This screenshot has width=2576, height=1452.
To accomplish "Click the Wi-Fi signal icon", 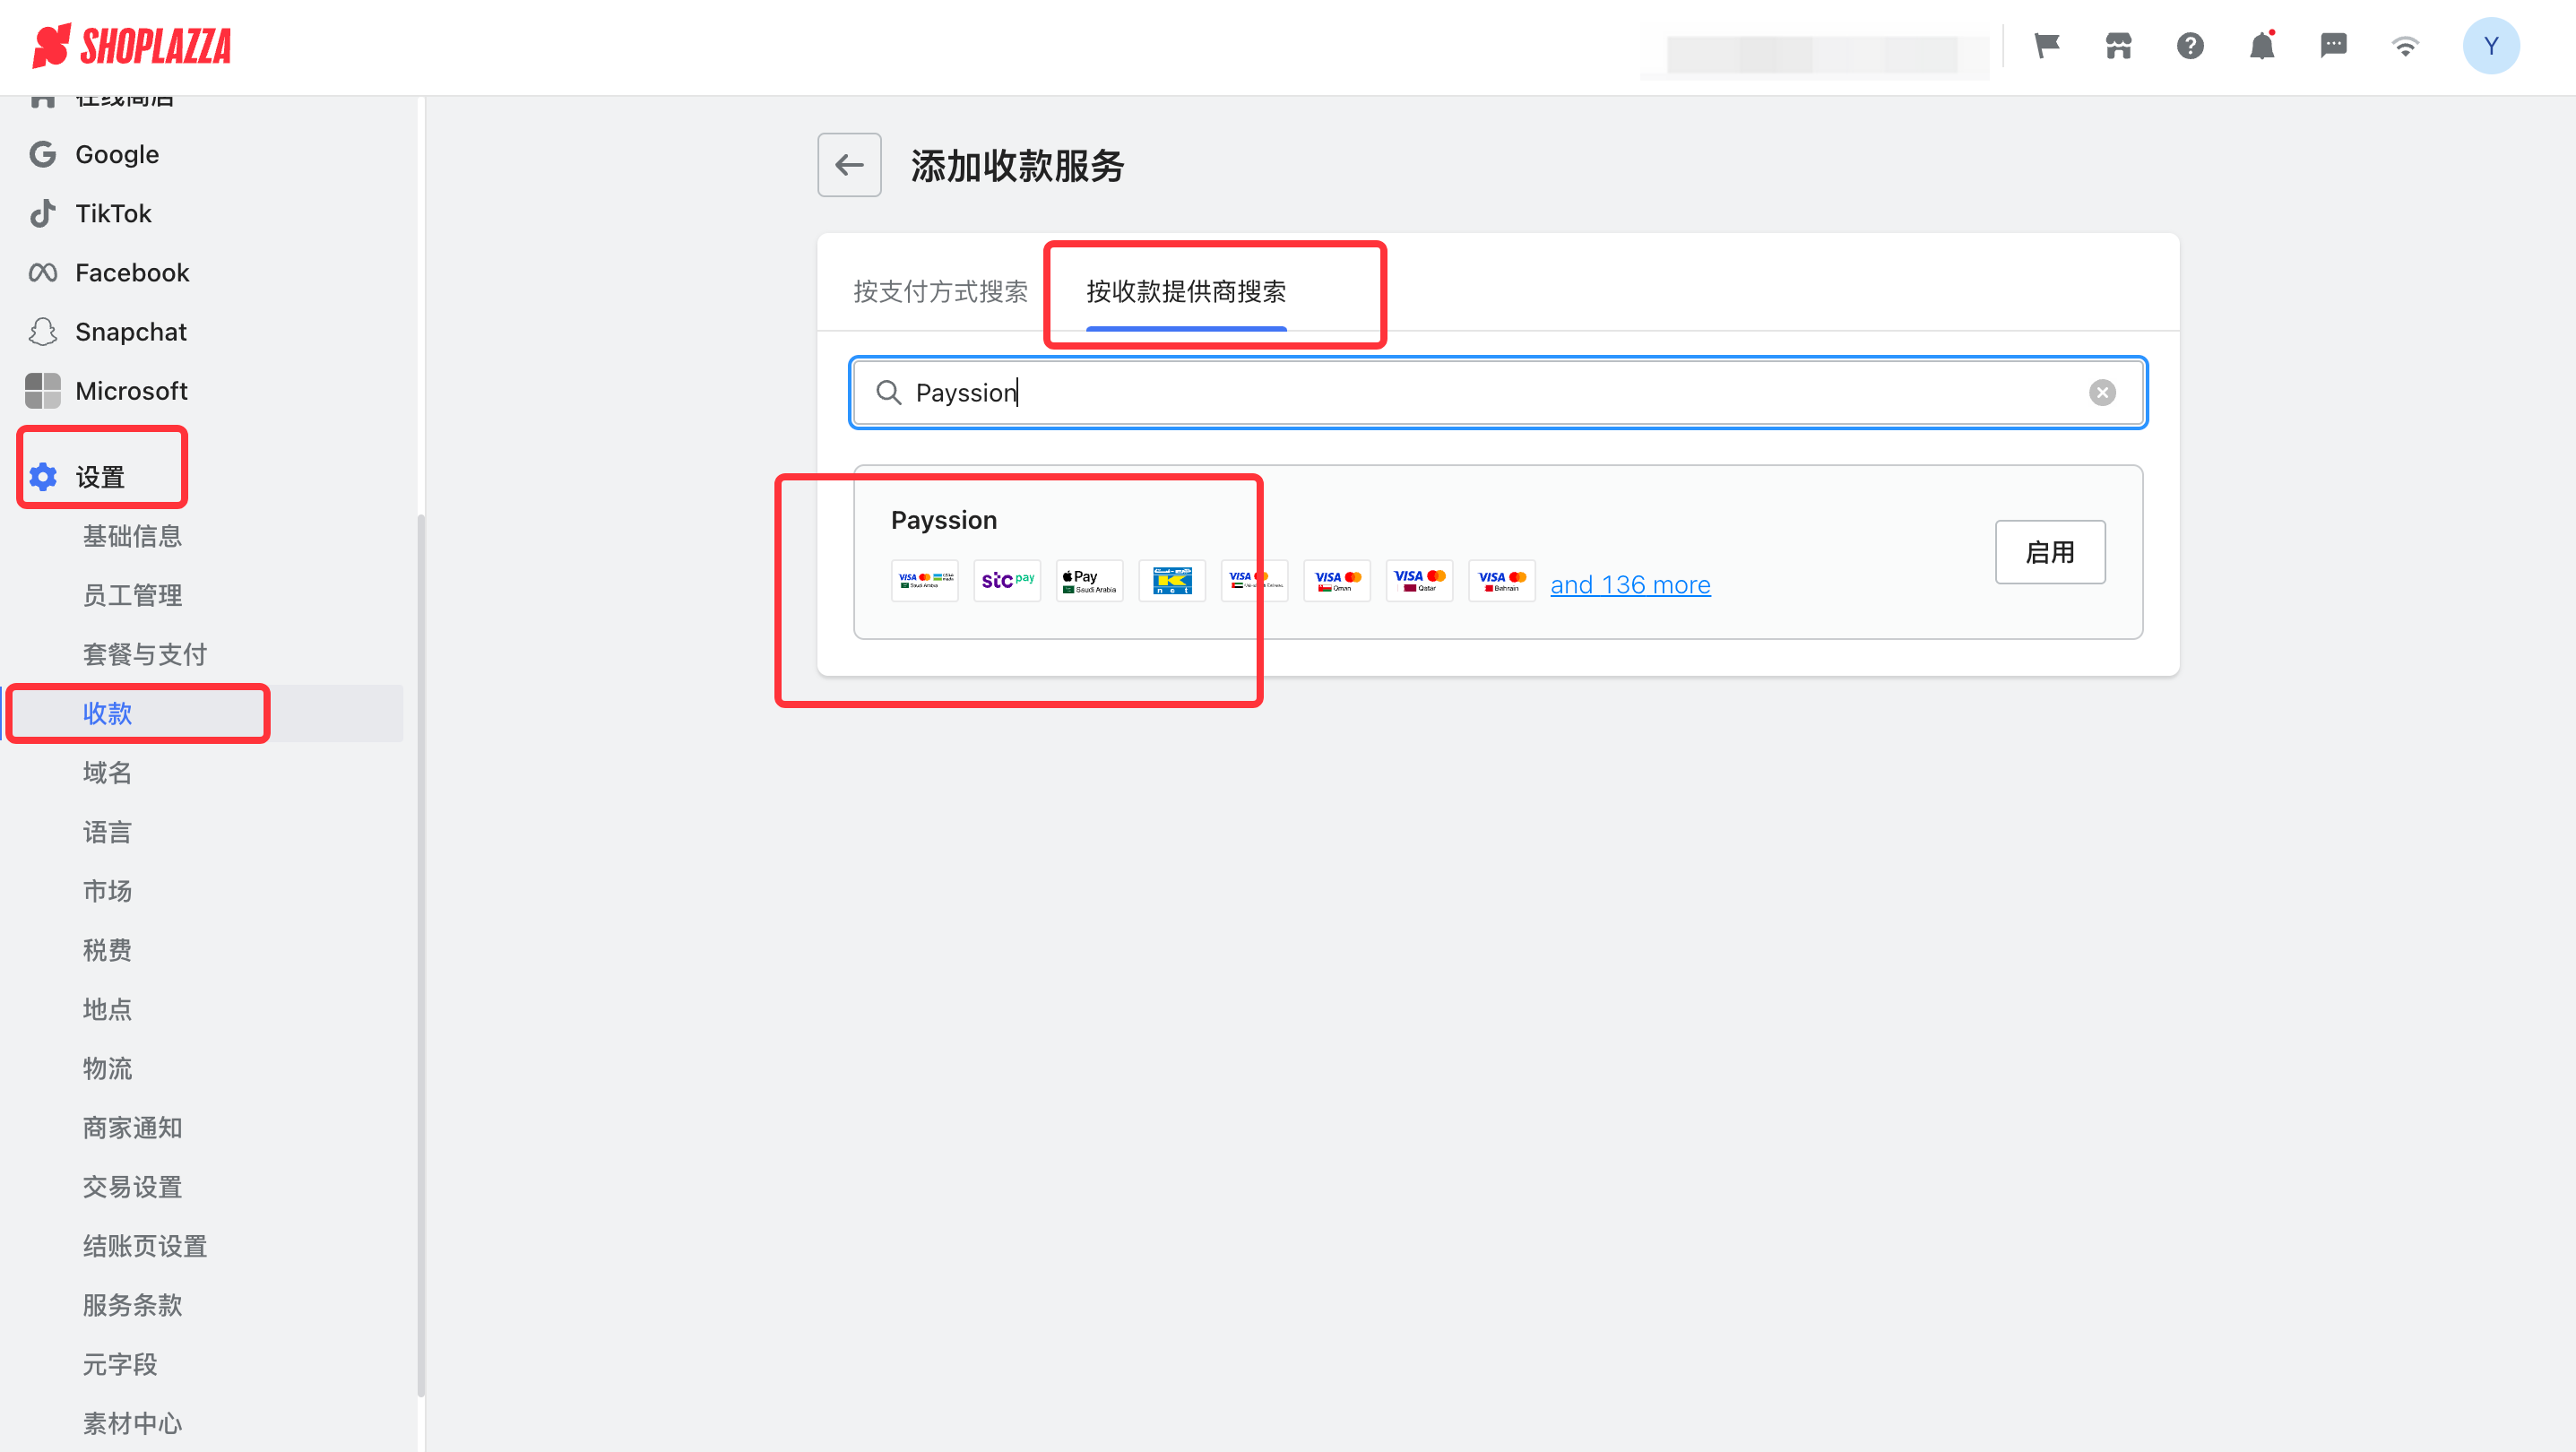I will pyautogui.click(x=2405, y=46).
